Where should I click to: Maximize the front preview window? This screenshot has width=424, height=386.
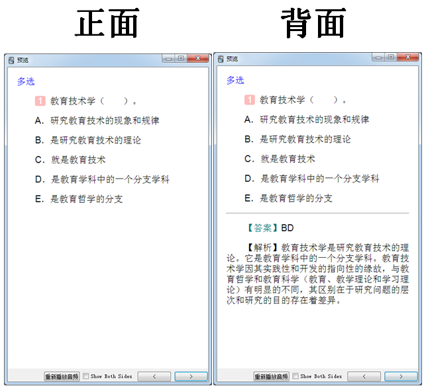[x=181, y=58]
